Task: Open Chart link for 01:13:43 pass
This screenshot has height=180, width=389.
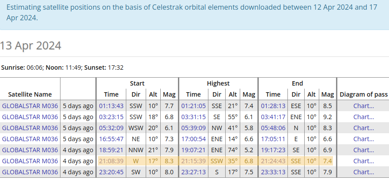Action: pos(363,106)
